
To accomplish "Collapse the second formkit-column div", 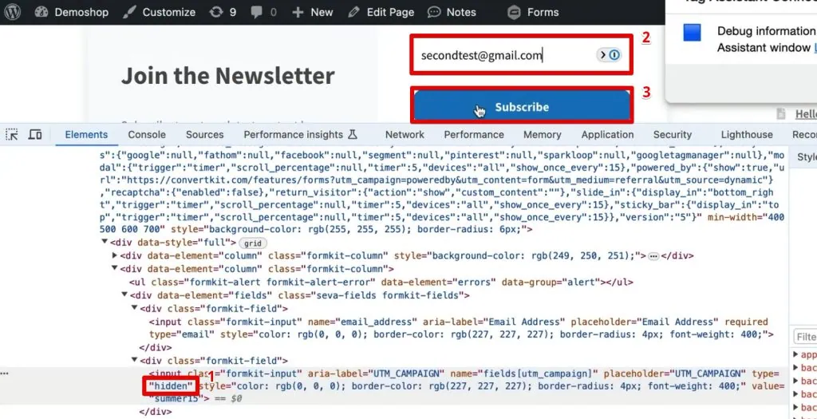I will 115,268.
